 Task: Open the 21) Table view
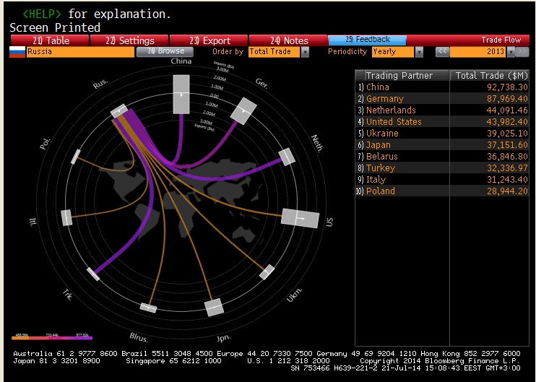[x=50, y=40]
